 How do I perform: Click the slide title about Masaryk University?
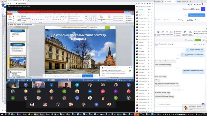coord(79,37)
